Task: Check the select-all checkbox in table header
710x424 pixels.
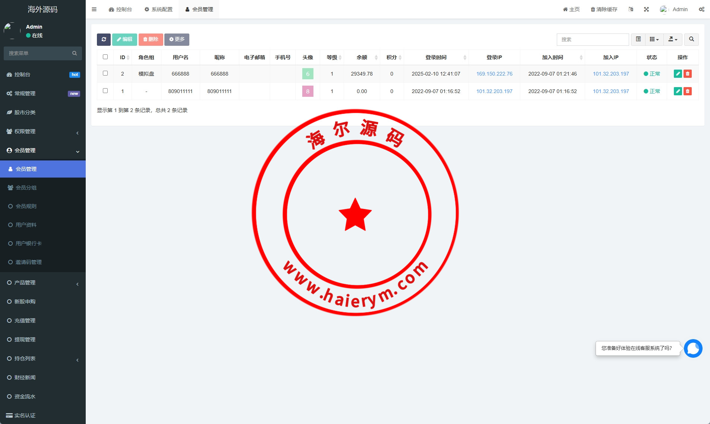Action: pos(105,57)
